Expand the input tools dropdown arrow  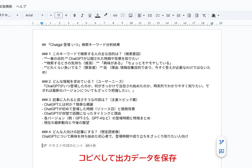218,16
